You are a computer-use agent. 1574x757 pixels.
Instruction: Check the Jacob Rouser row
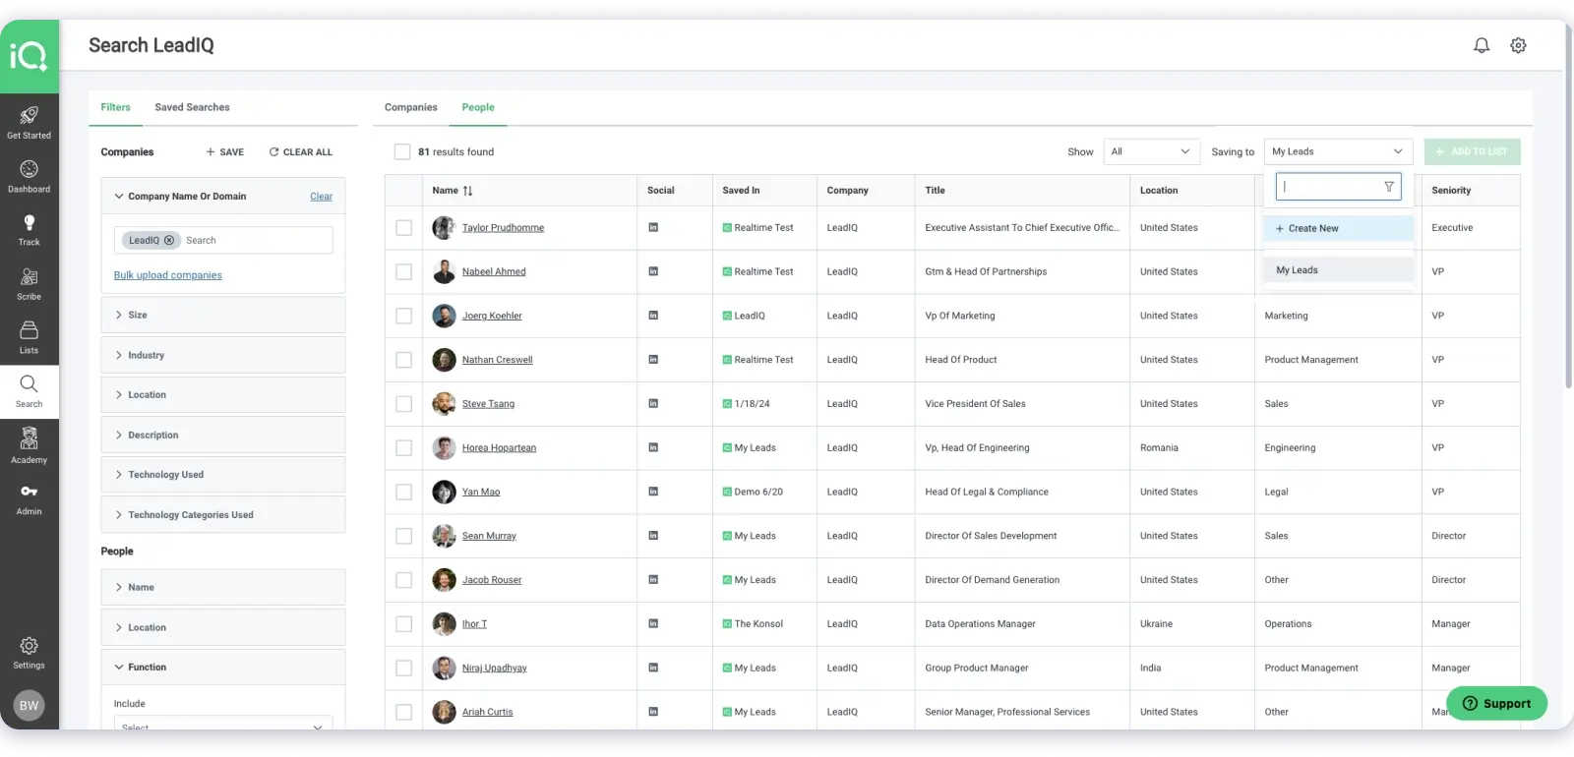pyautogui.click(x=403, y=580)
